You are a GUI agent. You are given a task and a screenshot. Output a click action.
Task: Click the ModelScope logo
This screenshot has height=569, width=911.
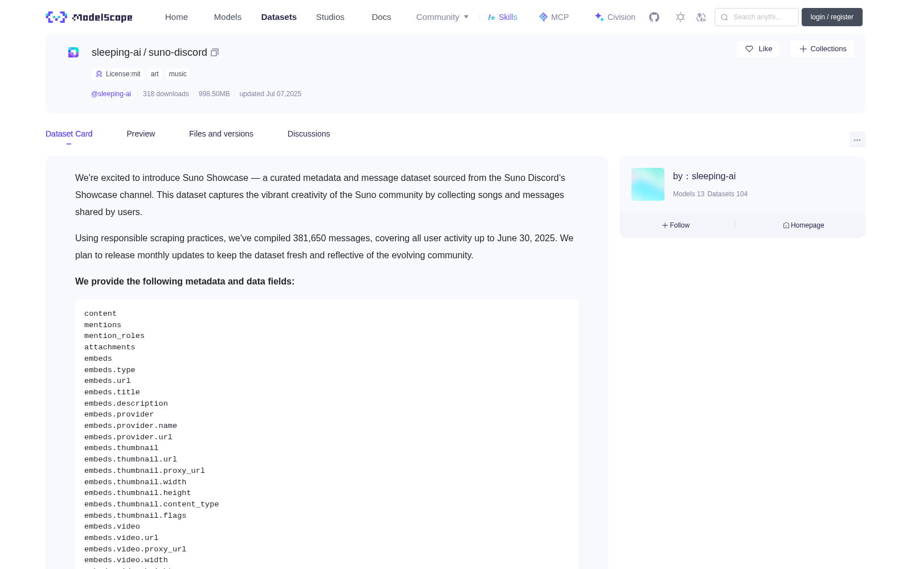(89, 17)
